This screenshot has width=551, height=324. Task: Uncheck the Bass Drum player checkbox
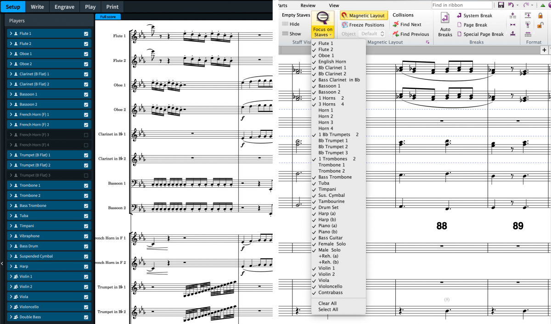(86, 246)
